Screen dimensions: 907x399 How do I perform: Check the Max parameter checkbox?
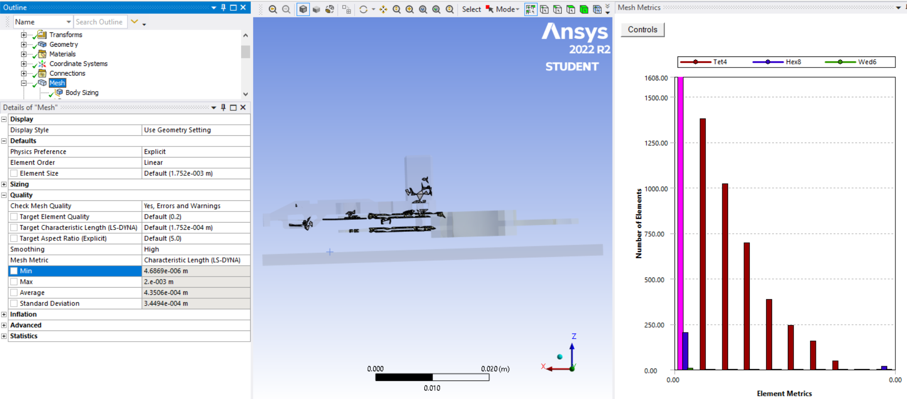(14, 282)
